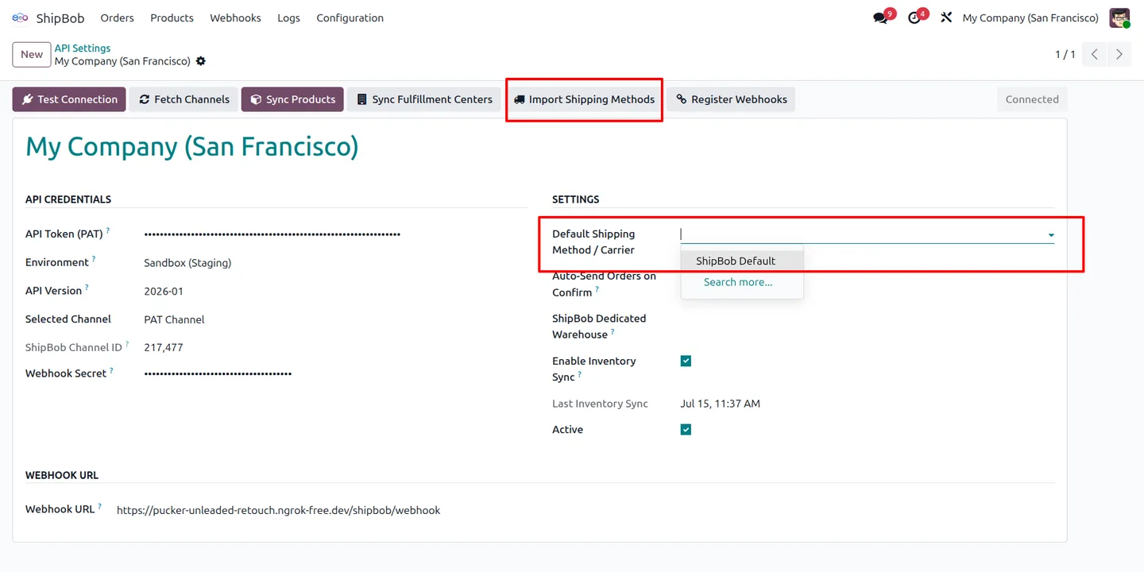Screen dimensions: 1144x572
Task: Click the Sync Products button
Action: (x=292, y=99)
